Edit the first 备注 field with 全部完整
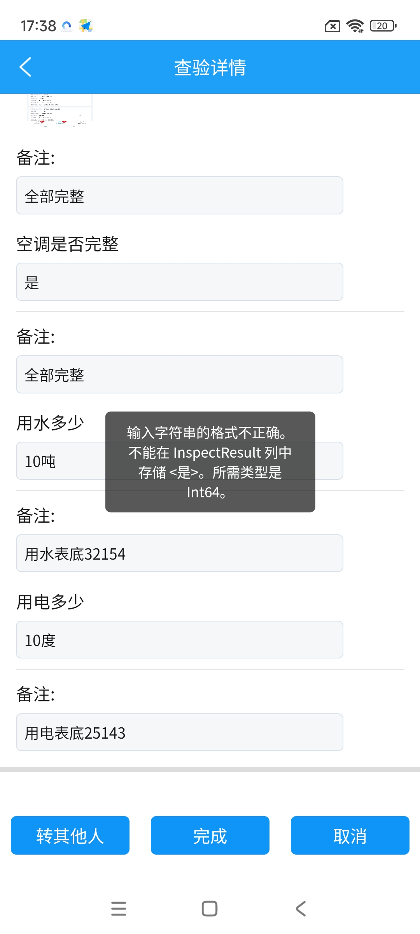The height and width of the screenshot is (934, 420). tap(180, 195)
